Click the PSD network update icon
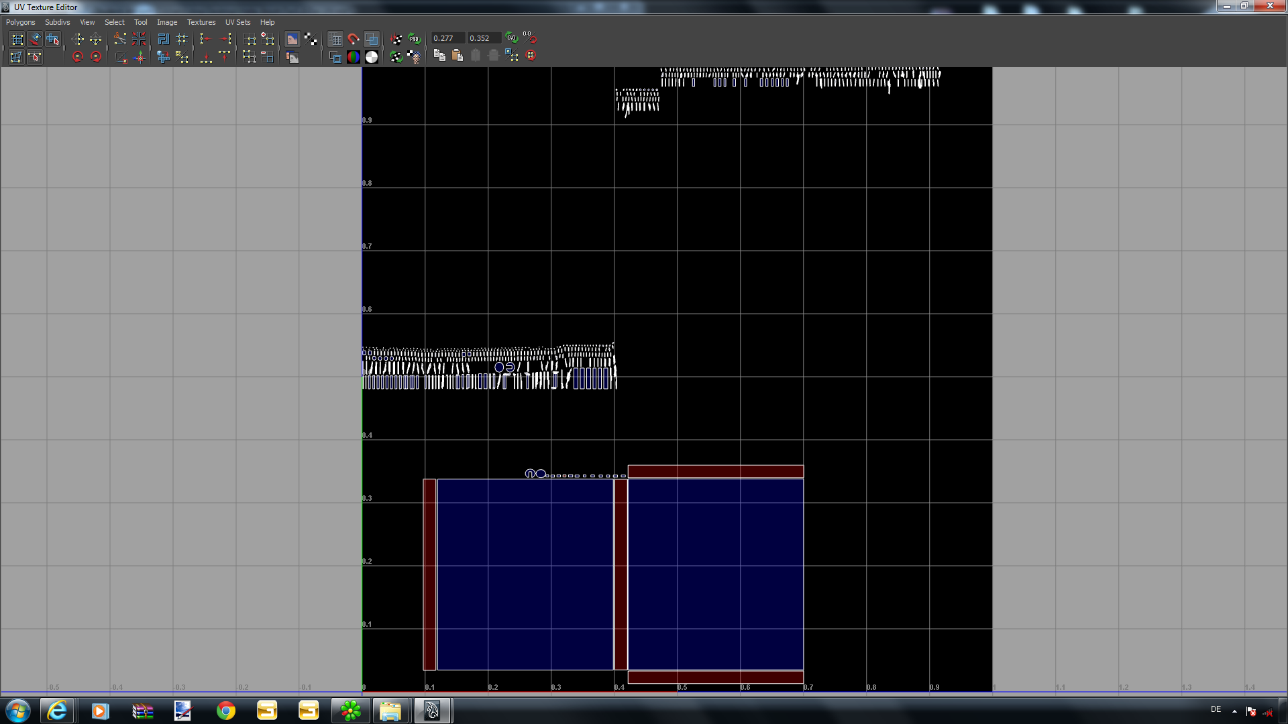 pos(414,39)
